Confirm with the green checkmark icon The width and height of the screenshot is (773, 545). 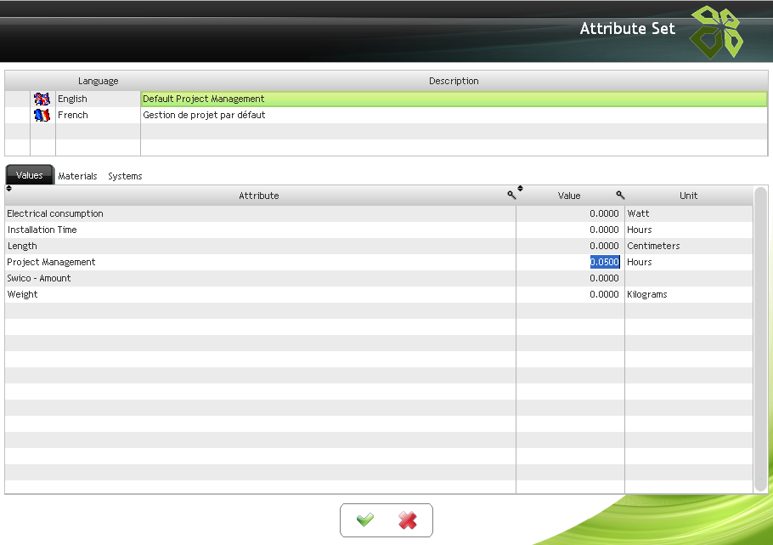pos(364,519)
